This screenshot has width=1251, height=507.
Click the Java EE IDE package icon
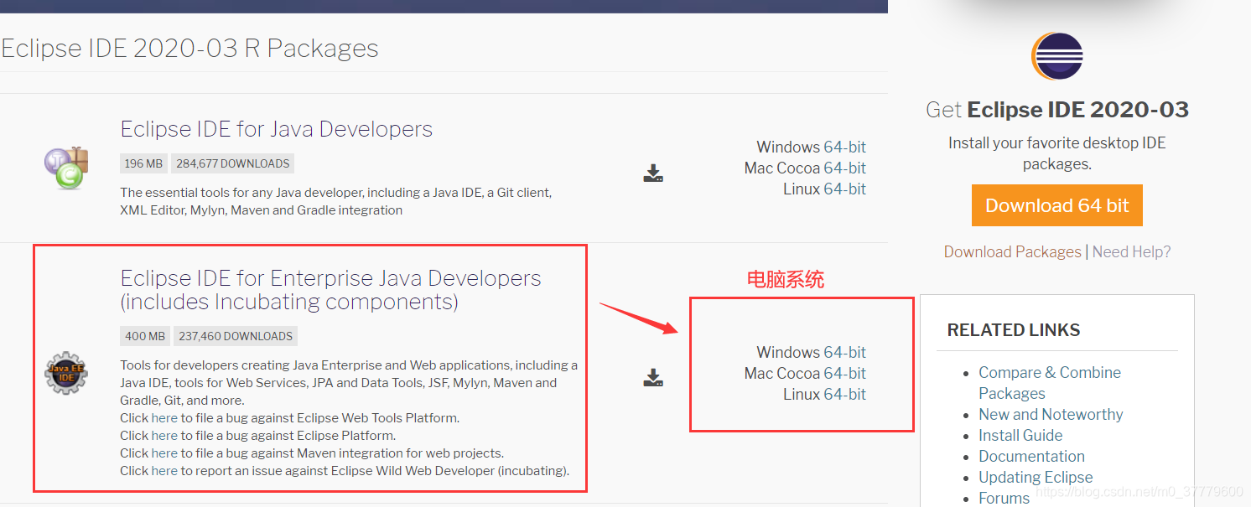pyautogui.click(x=66, y=374)
